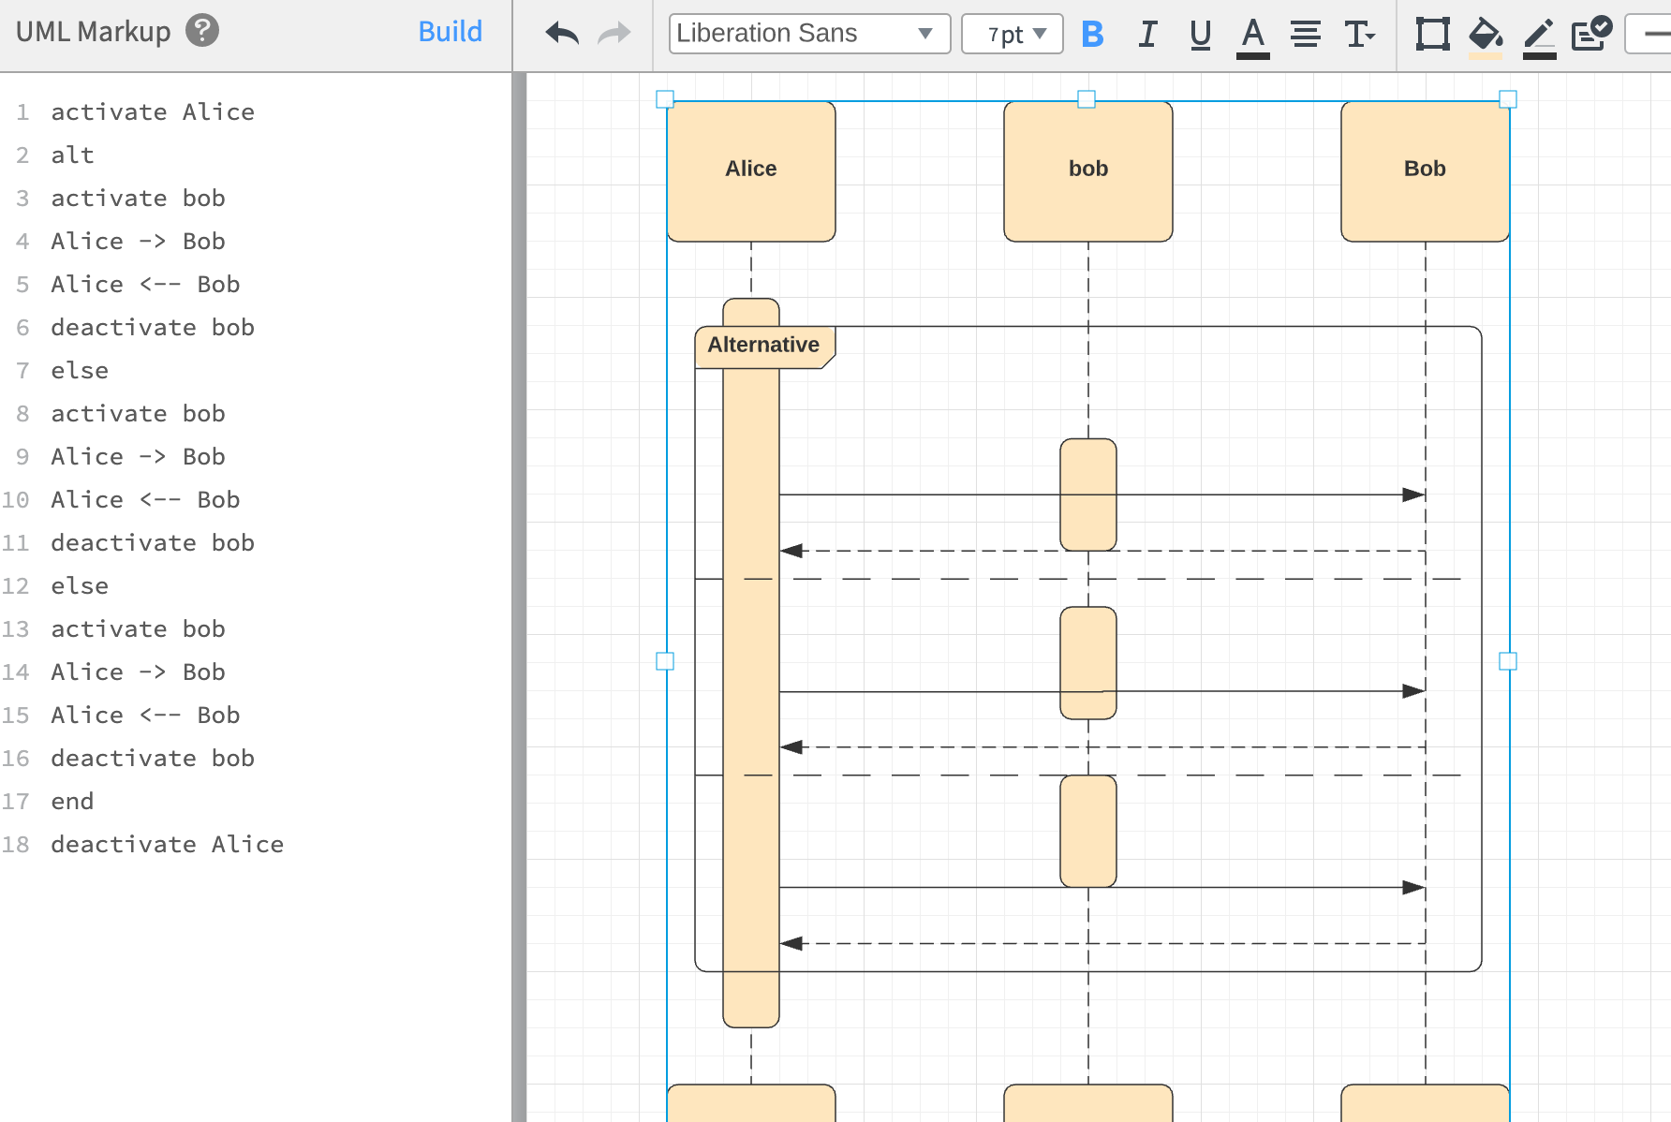This screenshot has height=1122, width=1671.
Task: Click the UML Markup panel title
Action: click(x=93, y=32)
